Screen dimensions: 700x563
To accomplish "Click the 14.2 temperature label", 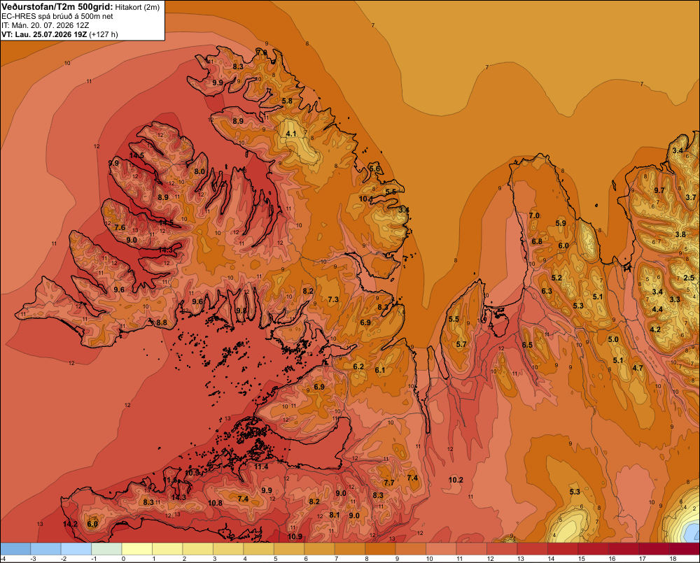I will tap(71, 524).
